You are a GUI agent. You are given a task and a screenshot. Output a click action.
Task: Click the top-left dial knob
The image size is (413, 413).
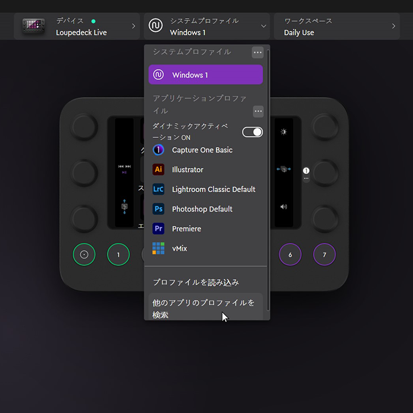click(84, 127)
